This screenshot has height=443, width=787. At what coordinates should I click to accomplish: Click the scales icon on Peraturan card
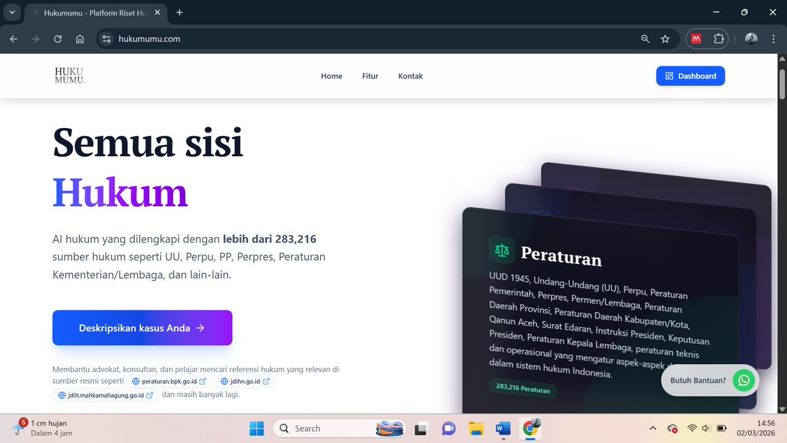tap(502, 250)
